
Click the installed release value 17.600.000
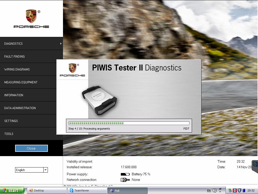click(129, 167)
